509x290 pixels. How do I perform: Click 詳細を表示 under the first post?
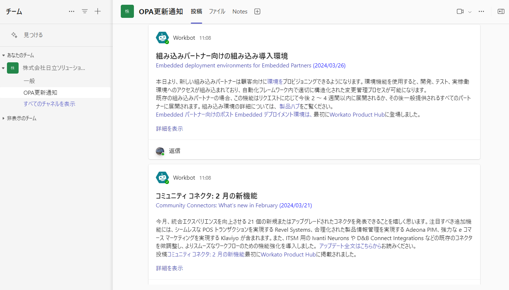pos(169,129)
